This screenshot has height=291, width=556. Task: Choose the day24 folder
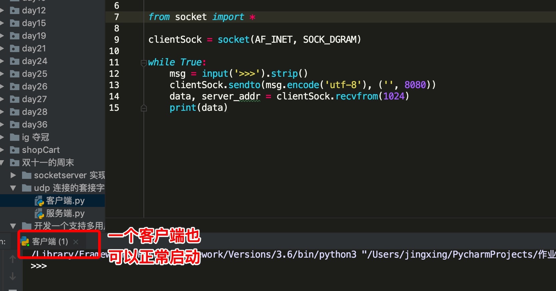(34, 61)
